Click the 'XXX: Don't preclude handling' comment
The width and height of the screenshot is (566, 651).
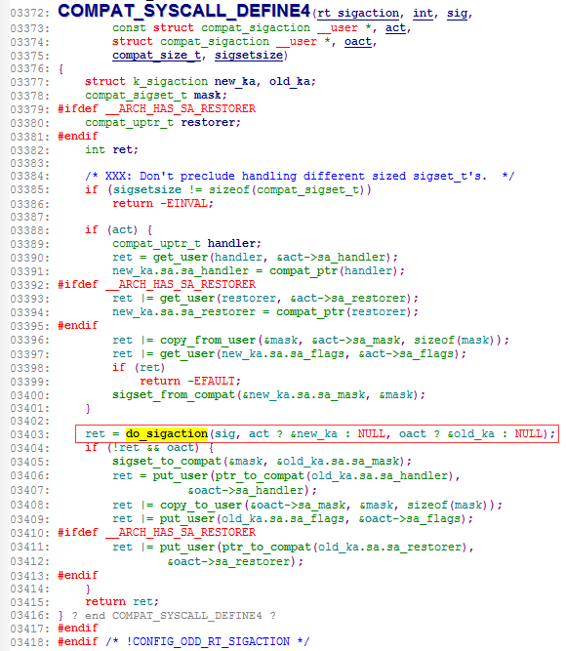point(300,176)
